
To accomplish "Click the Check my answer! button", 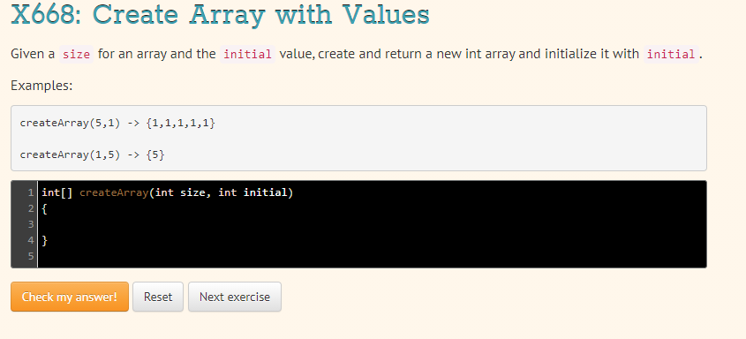I will [x=70, y=297].
